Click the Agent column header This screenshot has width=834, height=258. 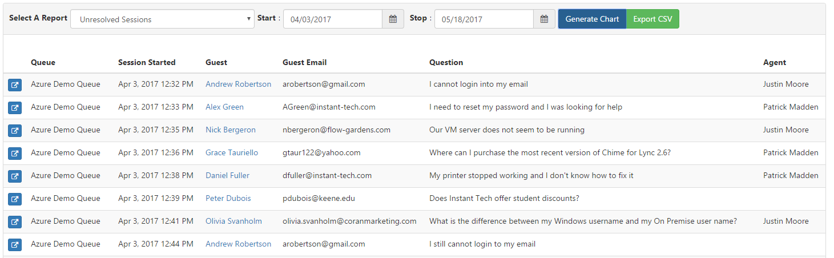(775, 62)
